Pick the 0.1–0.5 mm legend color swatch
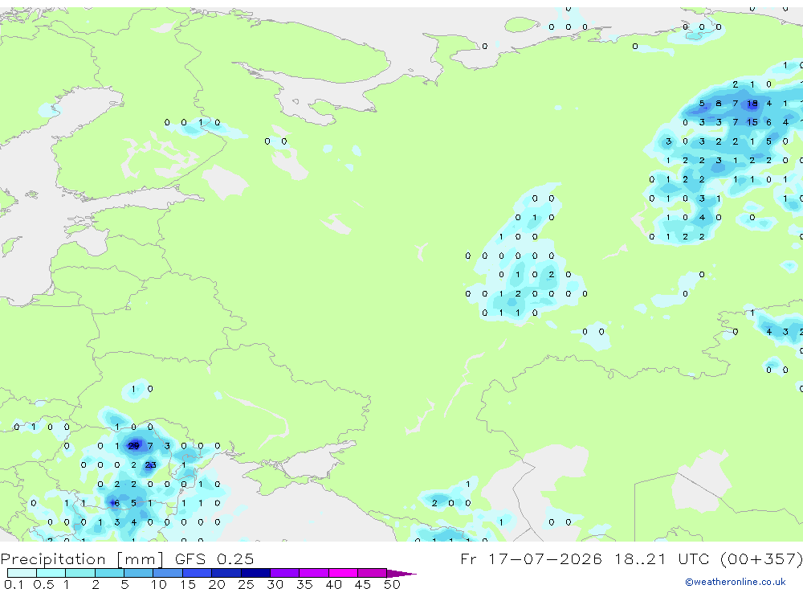This screenshot has width=803, height=589. [22, 573]
